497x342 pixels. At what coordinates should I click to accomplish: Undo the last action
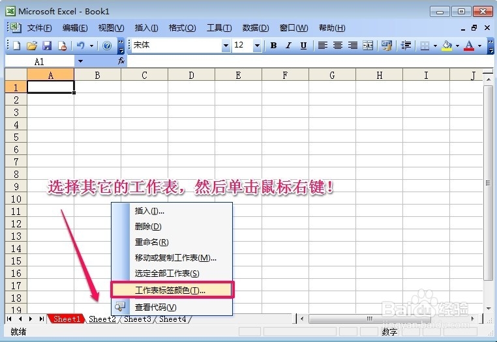pos(81,46)
